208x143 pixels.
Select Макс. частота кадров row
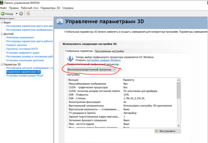122,124
